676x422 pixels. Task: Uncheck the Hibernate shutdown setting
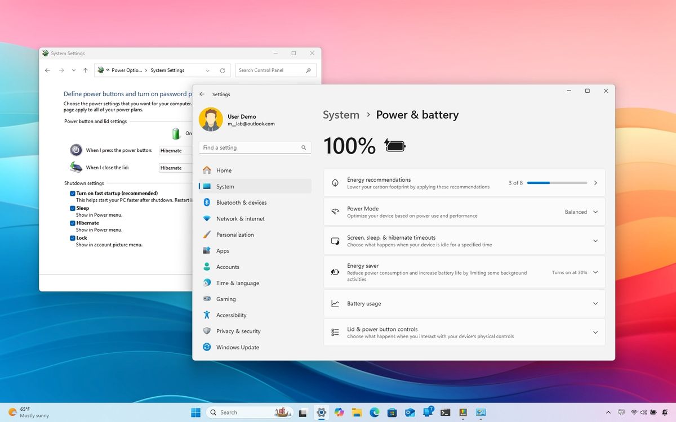coord(72,223)
